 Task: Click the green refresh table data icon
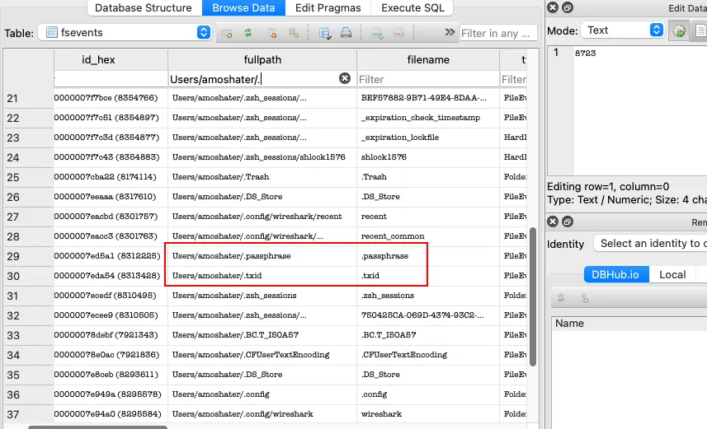pyautogui.click(x=248, y=33)
